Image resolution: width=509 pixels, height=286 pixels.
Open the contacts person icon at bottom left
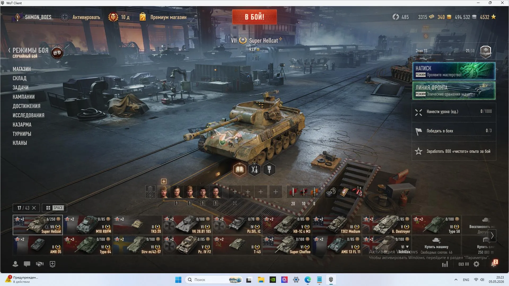coord(15,264)
